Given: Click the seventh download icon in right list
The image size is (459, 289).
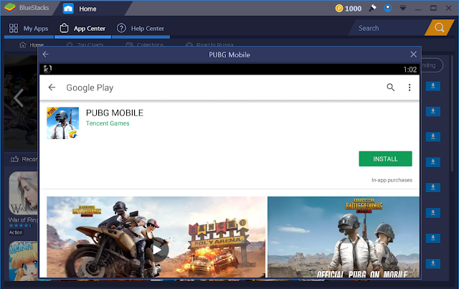Looking at the screenshot, I should (432, 238).
